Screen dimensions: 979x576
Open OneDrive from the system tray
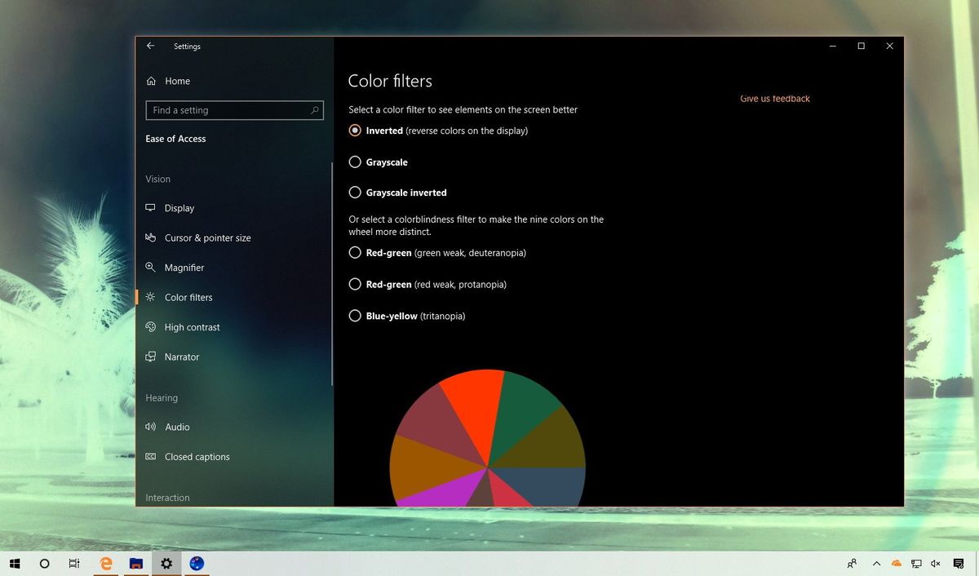click(895, 563)
